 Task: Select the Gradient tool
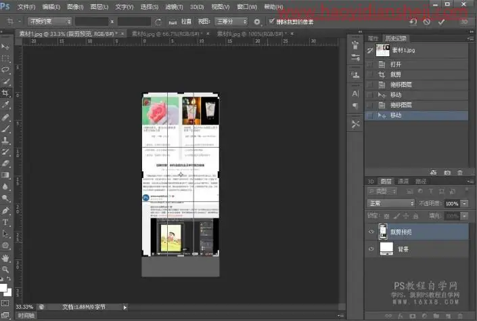tap(5, 175)
